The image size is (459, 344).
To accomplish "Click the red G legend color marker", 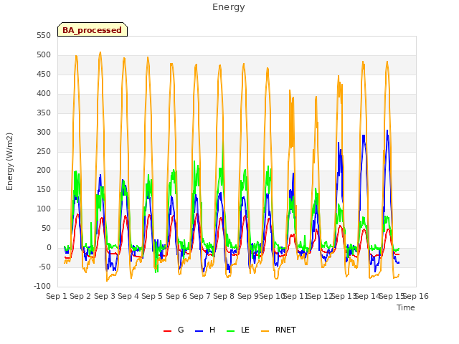I will 167,331.
